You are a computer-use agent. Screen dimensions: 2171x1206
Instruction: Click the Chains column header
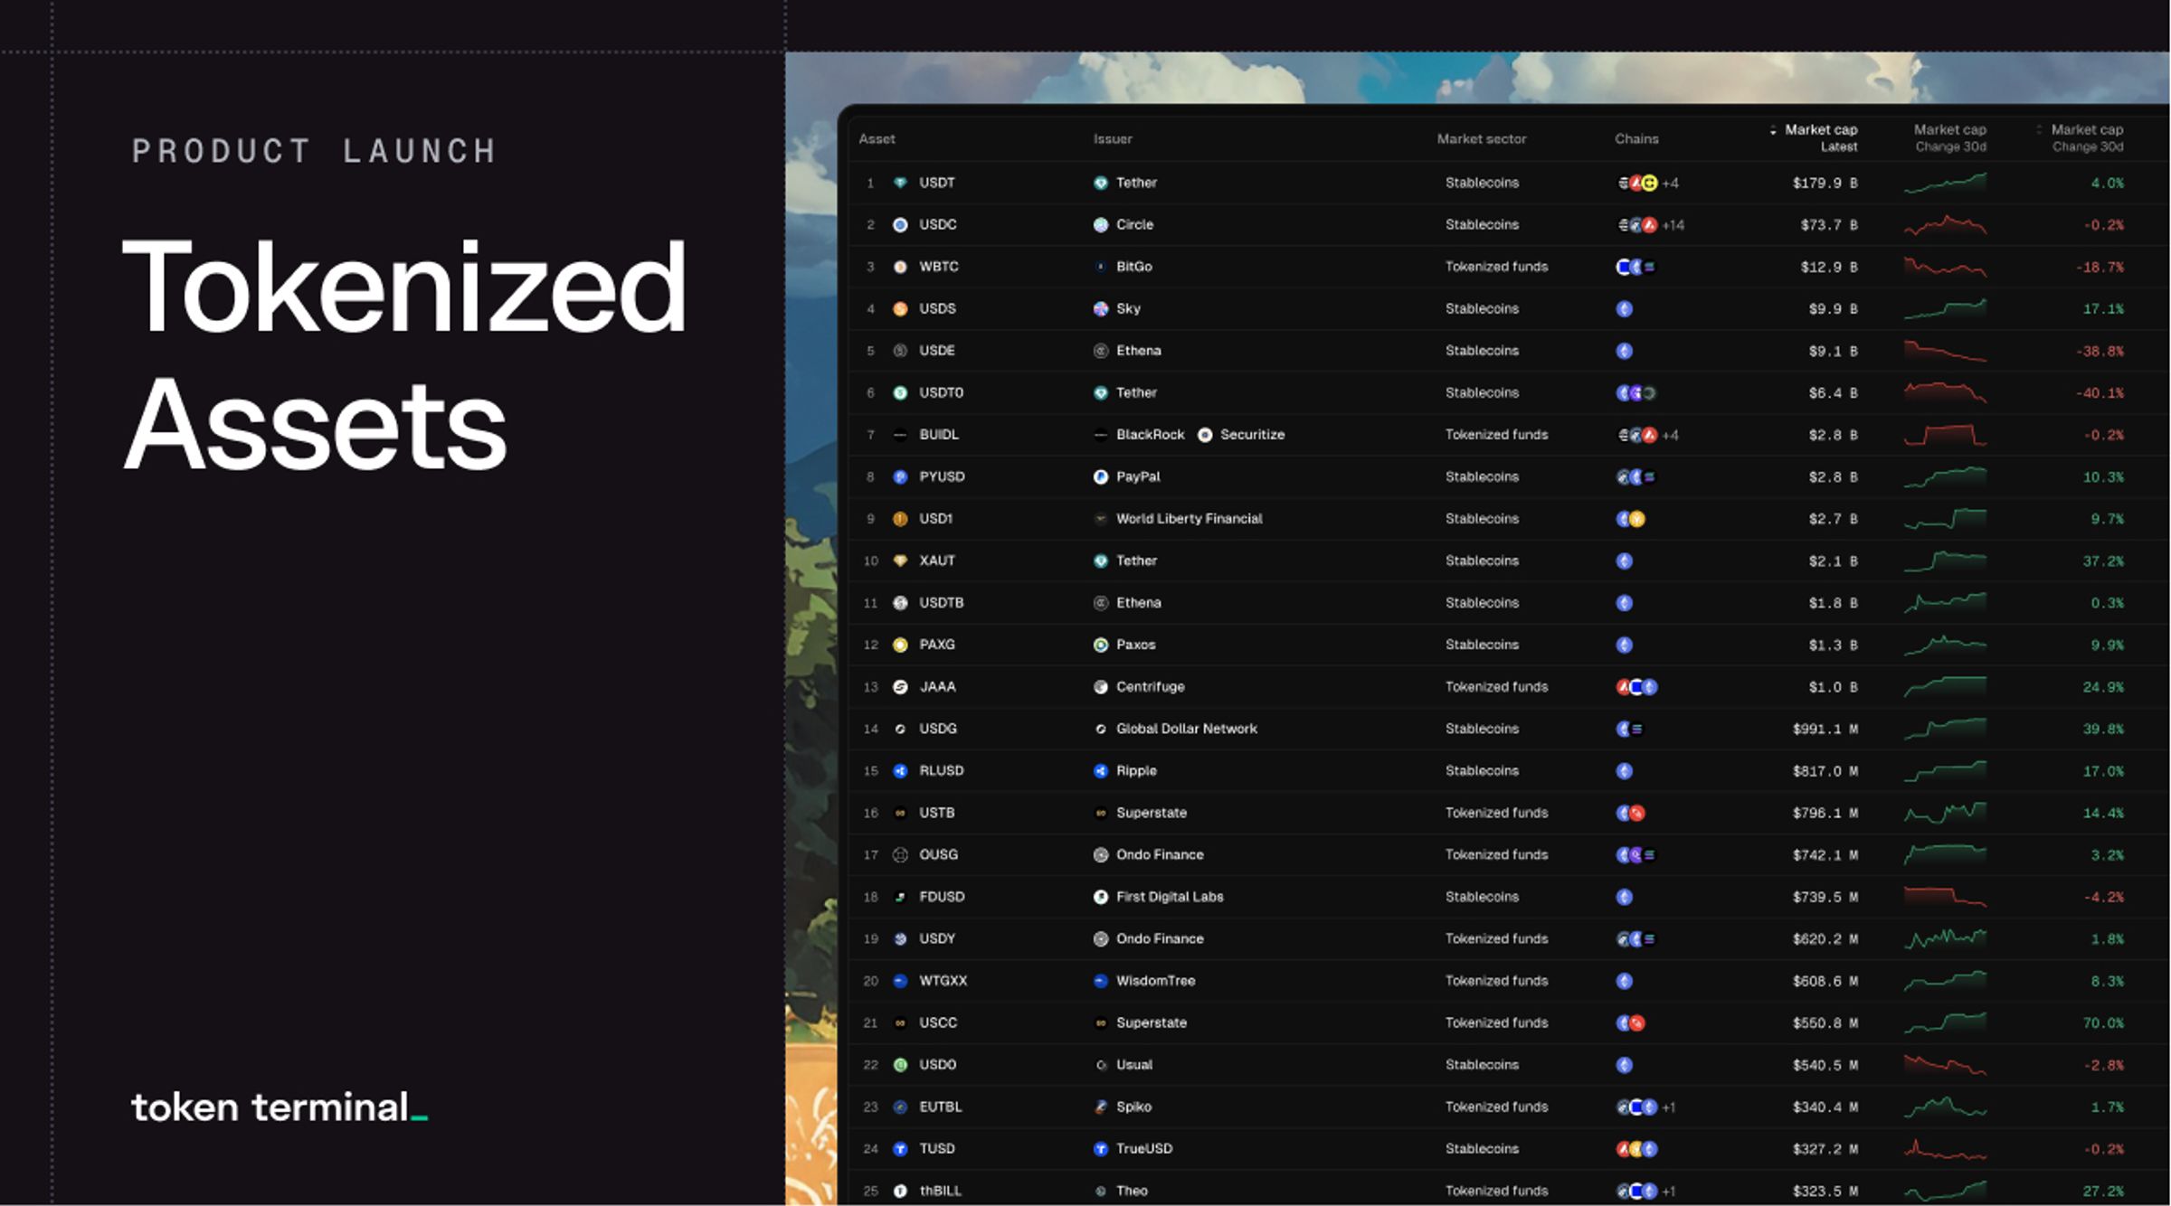(1636, 139)
